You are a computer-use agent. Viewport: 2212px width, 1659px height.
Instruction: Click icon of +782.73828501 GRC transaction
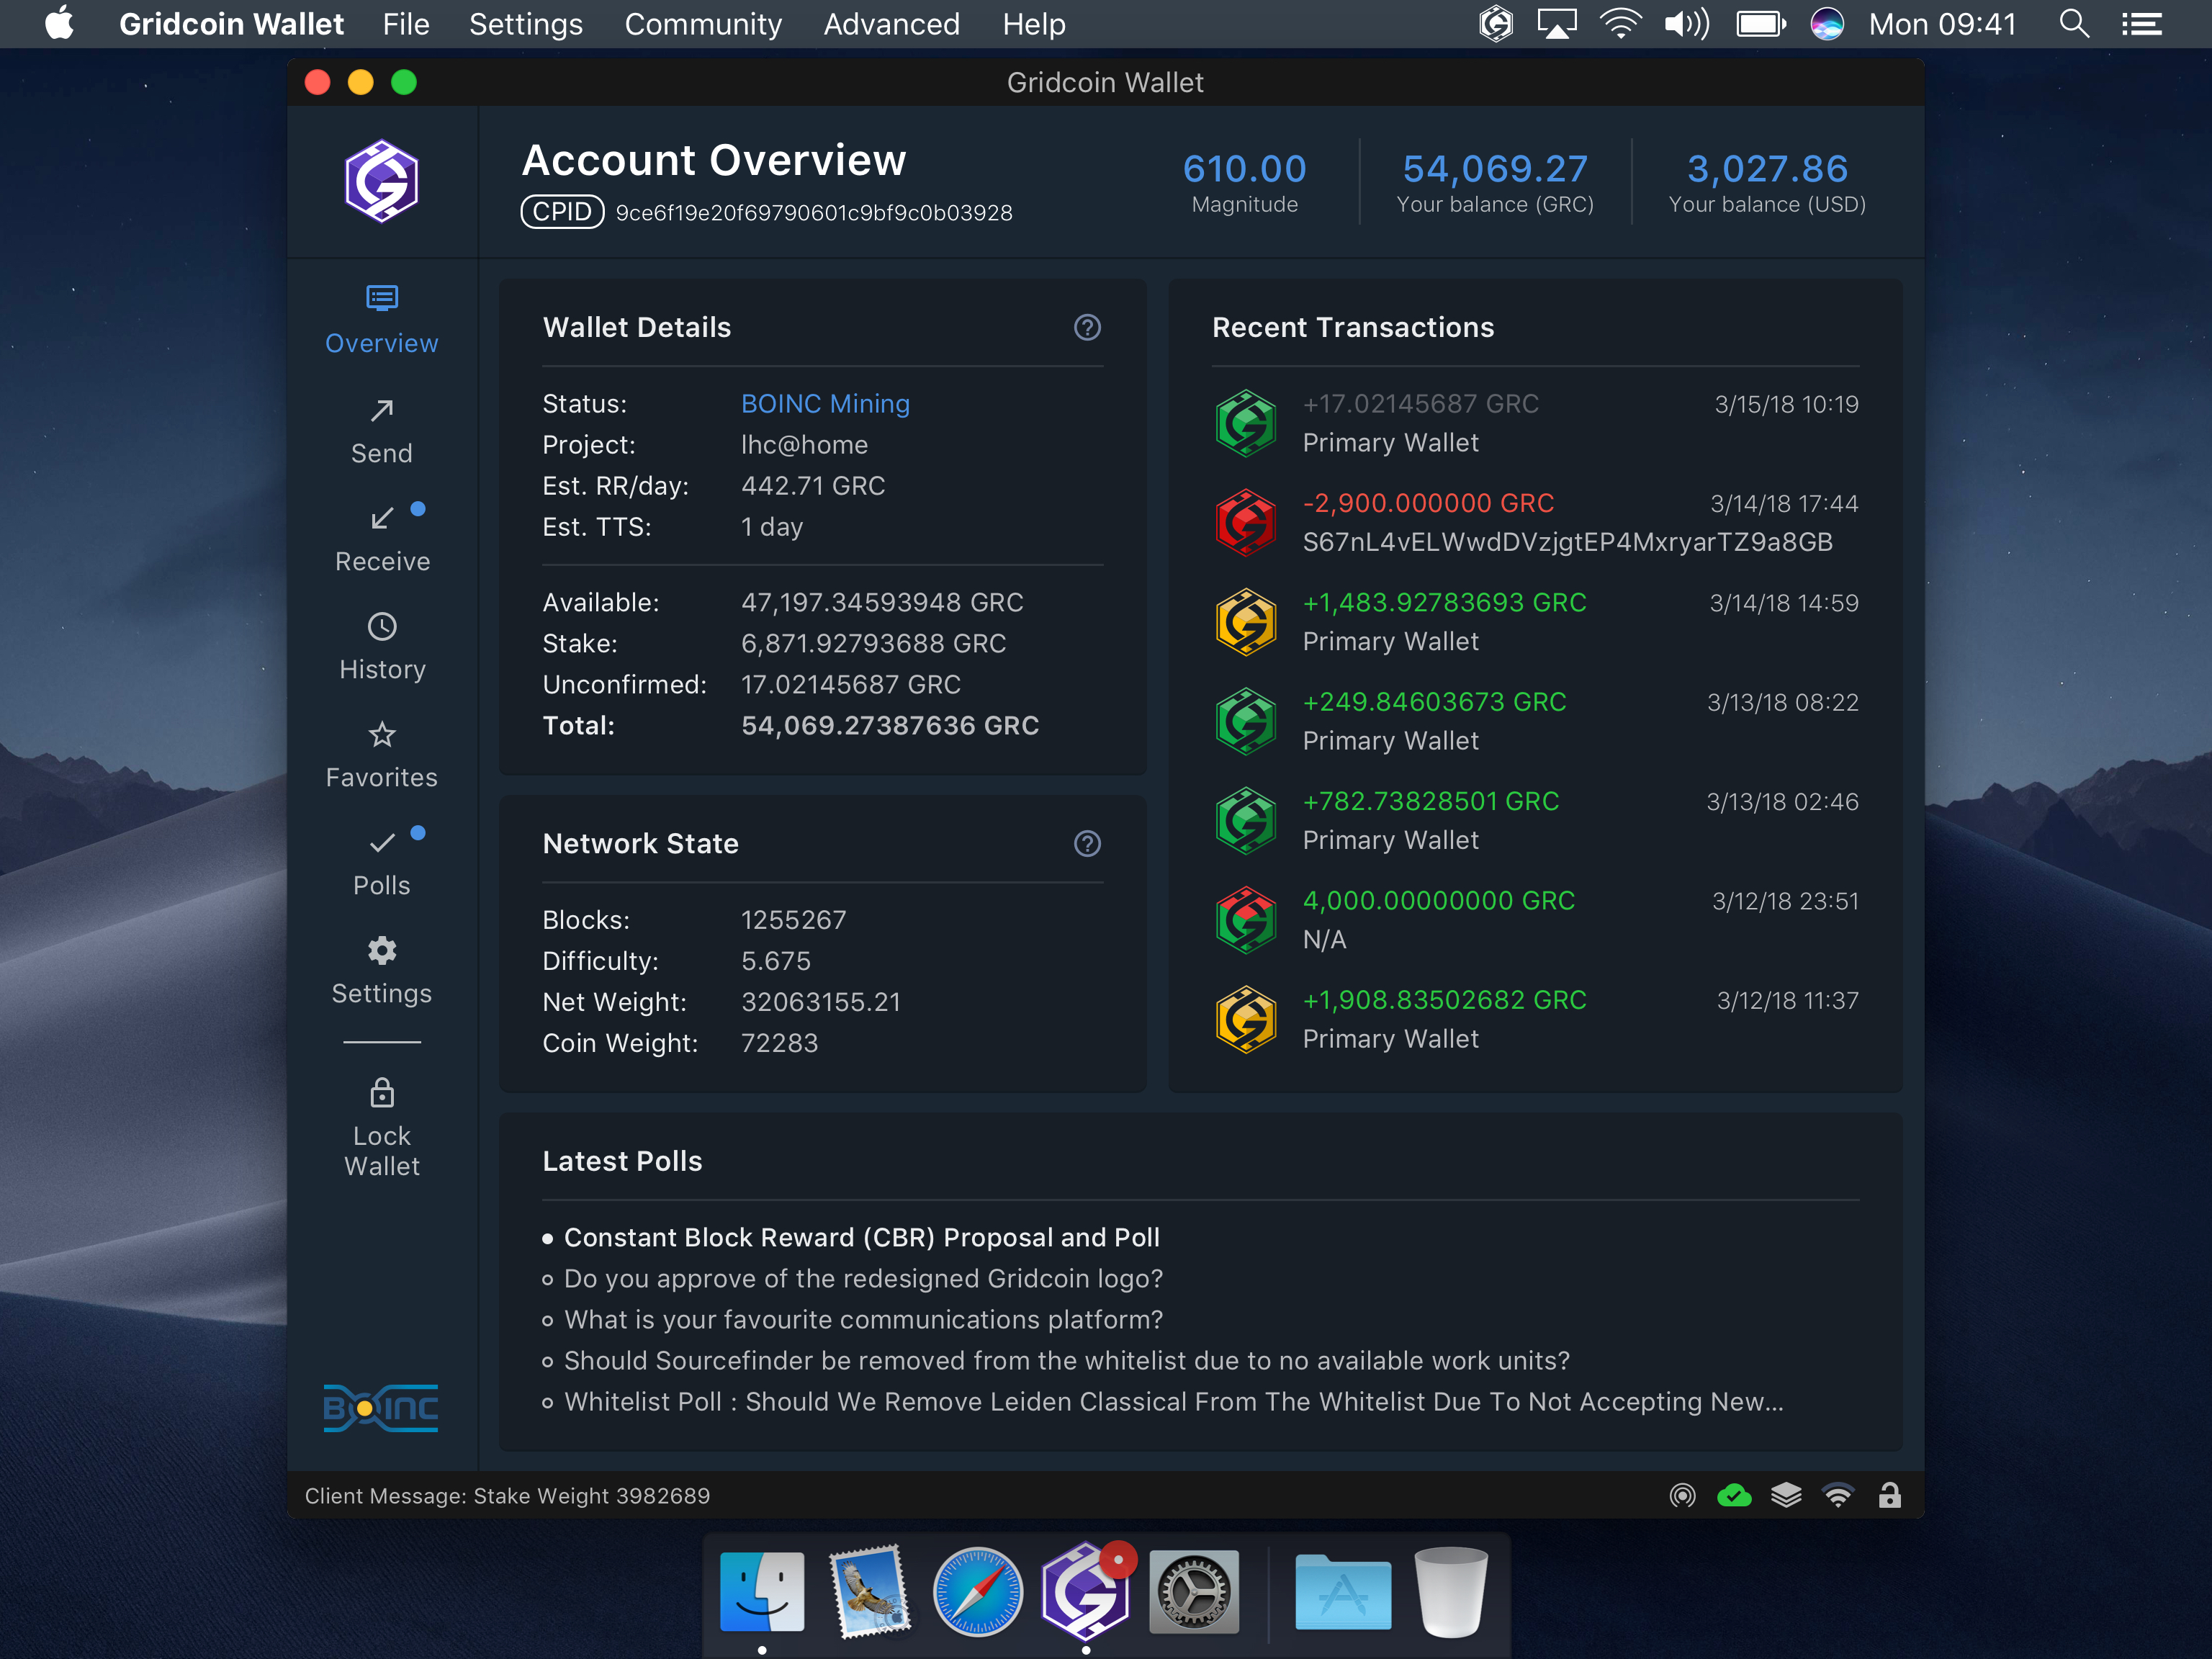[1245, 820]
